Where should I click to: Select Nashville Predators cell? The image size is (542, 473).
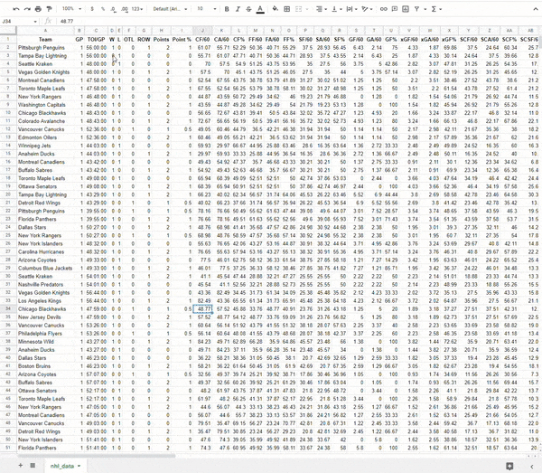45,284
